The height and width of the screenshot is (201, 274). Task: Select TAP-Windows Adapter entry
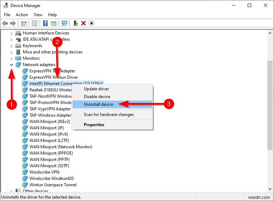pos(50,115)
